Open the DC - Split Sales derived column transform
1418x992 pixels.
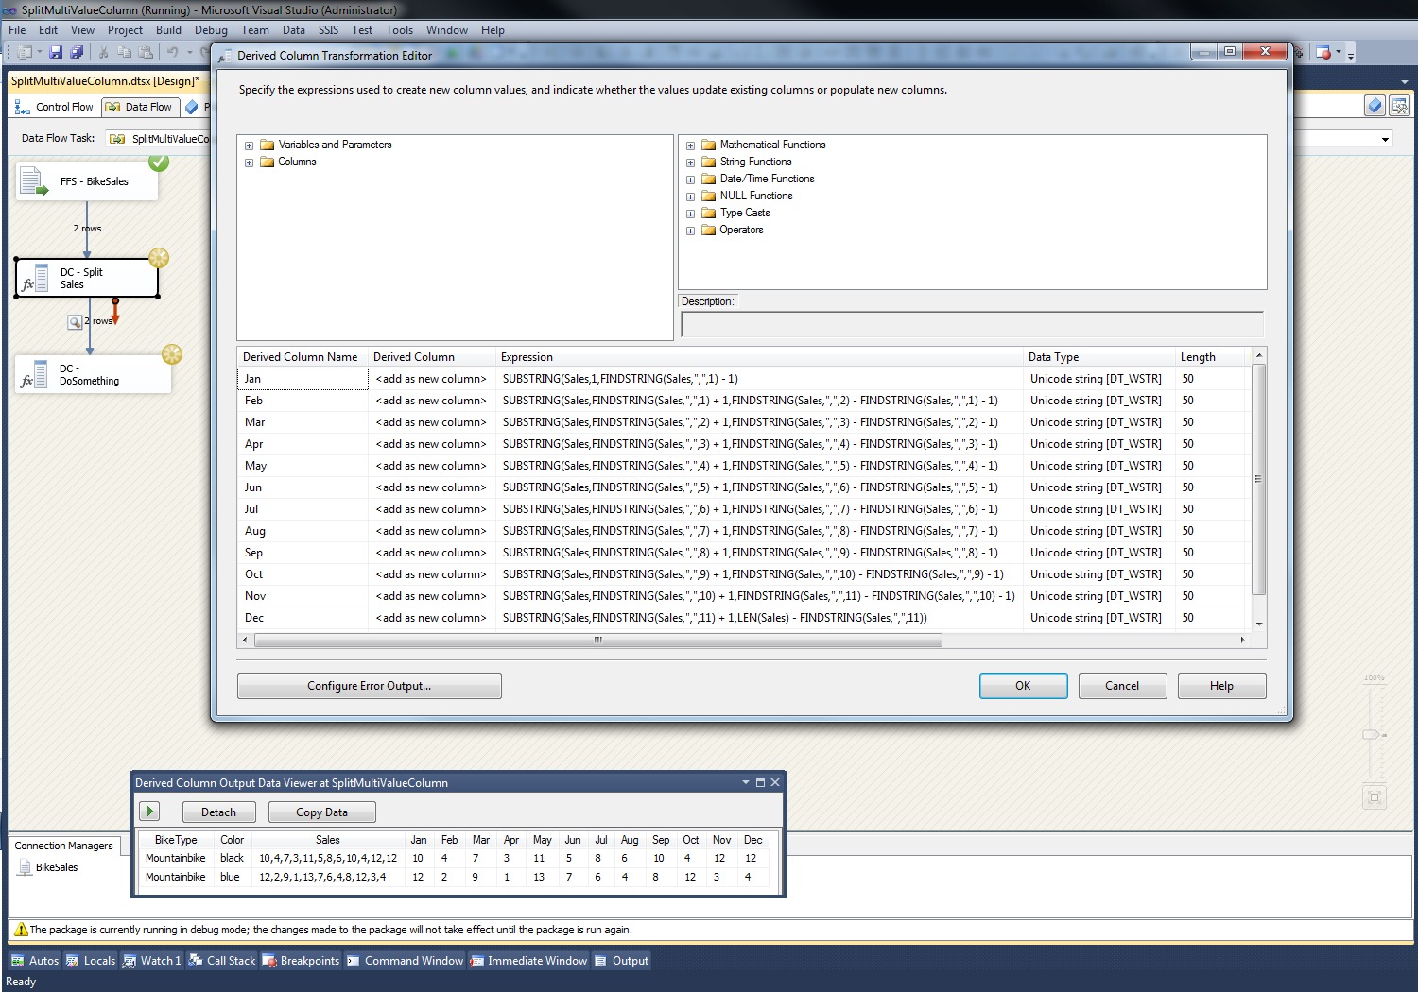point(86,278)
